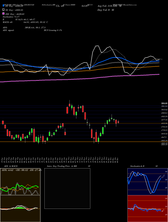Screen dimensions: 168x222
Task: Click the white 50 Day EMA legend swatch
Action: 3,10
